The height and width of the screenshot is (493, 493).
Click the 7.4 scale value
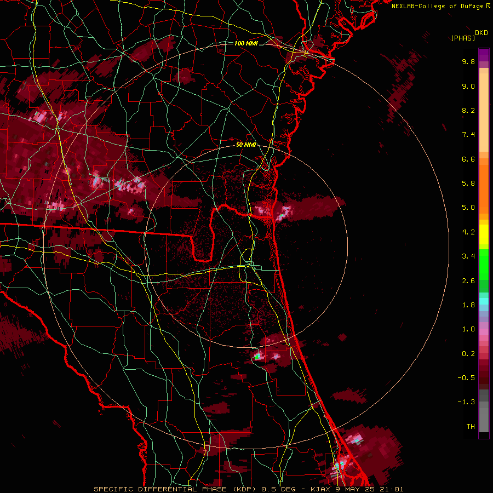(x=468, y=135)
